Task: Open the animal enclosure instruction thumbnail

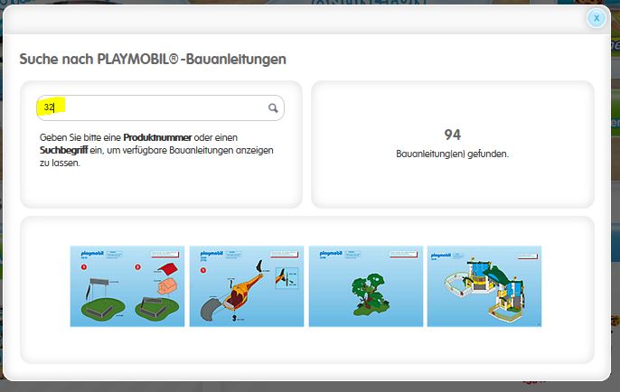Action: pyautogui.click(x=127, y=286)
